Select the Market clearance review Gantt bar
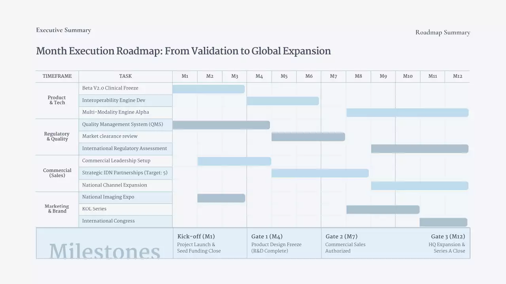Image resolution: width=506 pixels, height=284 pixels. [308, 137]
